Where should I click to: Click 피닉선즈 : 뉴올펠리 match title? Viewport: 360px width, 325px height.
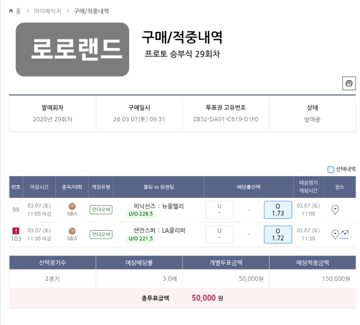158,206
